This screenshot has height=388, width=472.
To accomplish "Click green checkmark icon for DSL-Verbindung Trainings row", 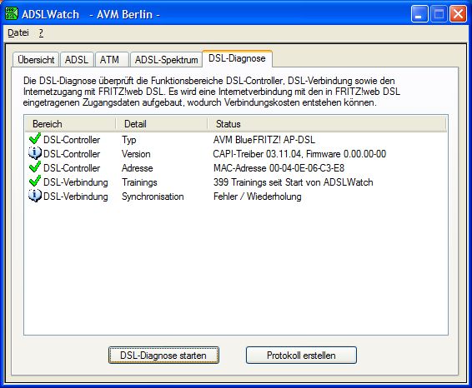I will 35,182.
